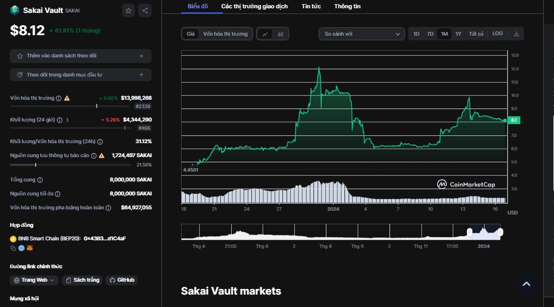This screenshot has width=554, height=307.
Task: Open Thông tin tab
Action: (347, 6)
